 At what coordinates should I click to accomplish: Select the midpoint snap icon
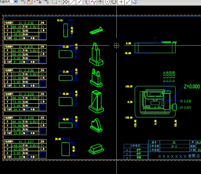tap(79, 2)
